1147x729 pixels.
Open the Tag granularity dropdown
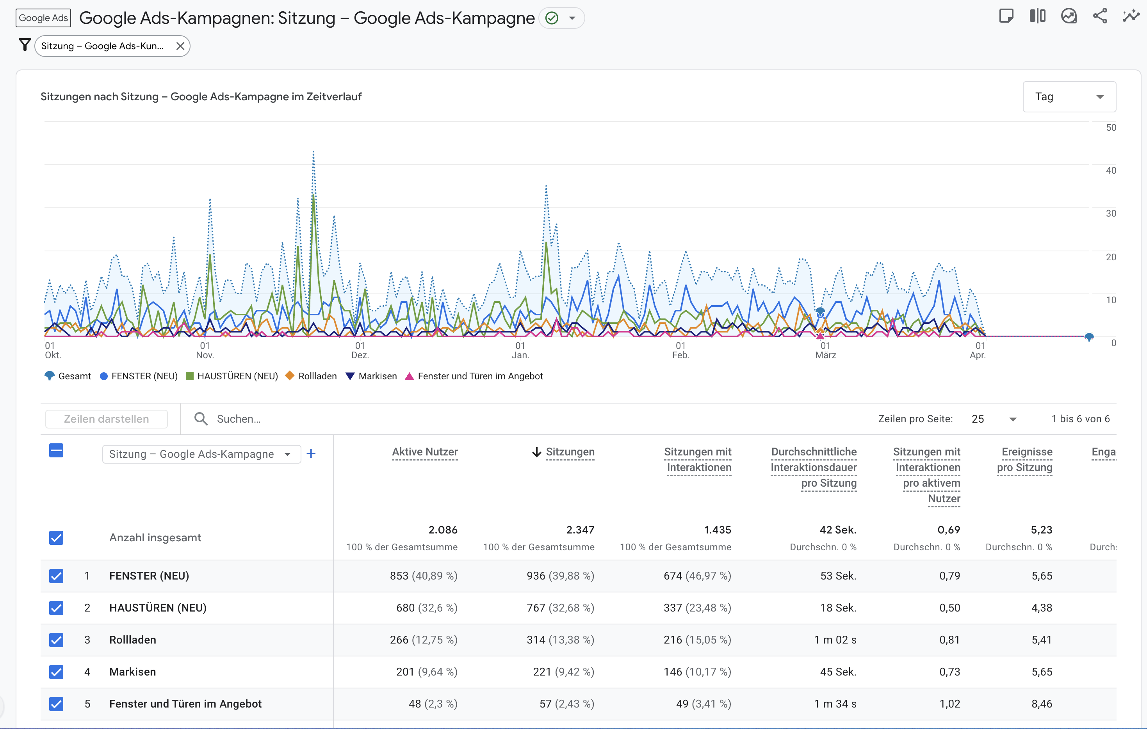click(1069, 96)
